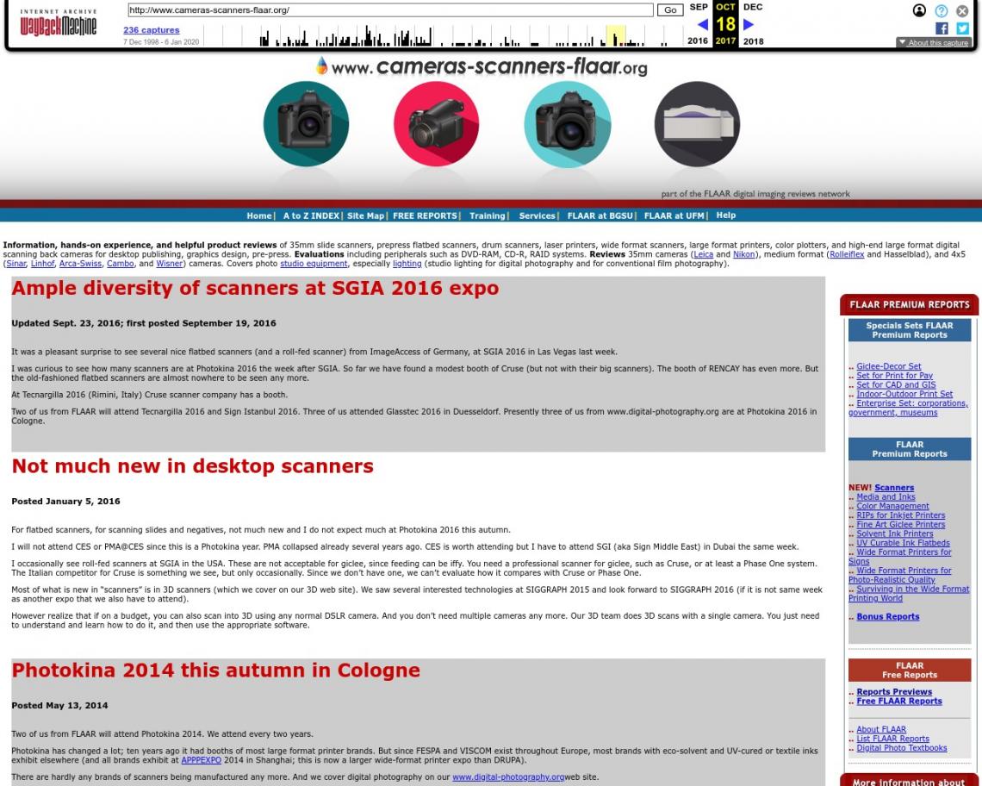Click the light blue DSLR camera circle icon
Viewport: 982px width, 786px height.
[567, 124]
